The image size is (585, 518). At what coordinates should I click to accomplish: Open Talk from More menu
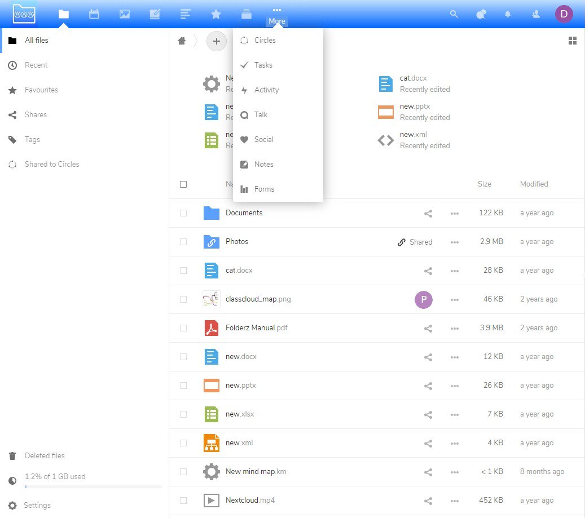pyautogui.click(x=278, y=114)
